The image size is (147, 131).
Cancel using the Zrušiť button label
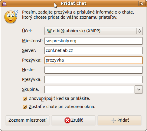[77, 120]
